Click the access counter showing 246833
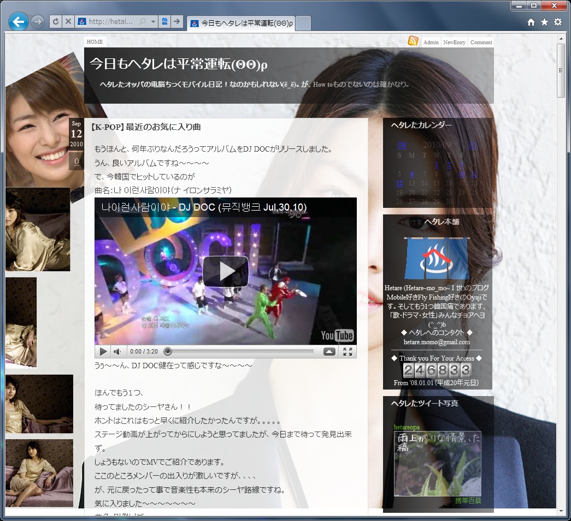The width and height of the screenshot is (571, 521). tap(437, 370)
